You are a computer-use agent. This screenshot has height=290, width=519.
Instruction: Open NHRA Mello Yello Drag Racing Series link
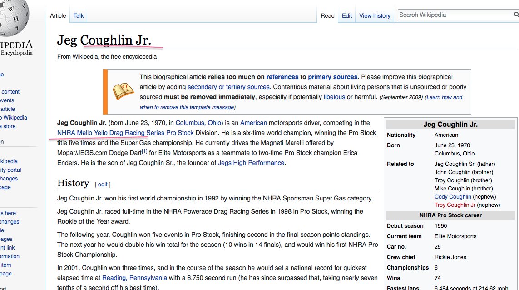click(125, 133)
